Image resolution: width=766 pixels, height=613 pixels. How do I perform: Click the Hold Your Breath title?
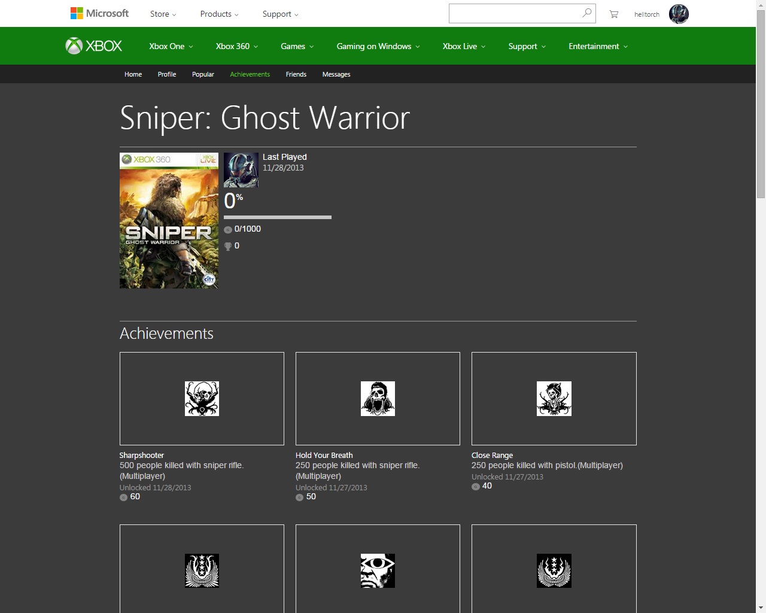324,455
